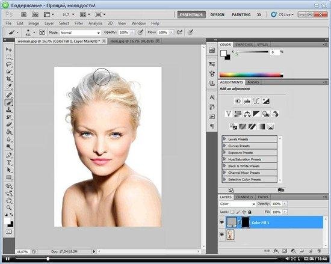Pause the video playback
Screen dimensions: 331x264
pos(8,259)
